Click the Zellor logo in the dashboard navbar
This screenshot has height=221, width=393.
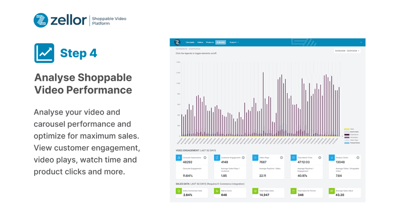click(177, 42)
